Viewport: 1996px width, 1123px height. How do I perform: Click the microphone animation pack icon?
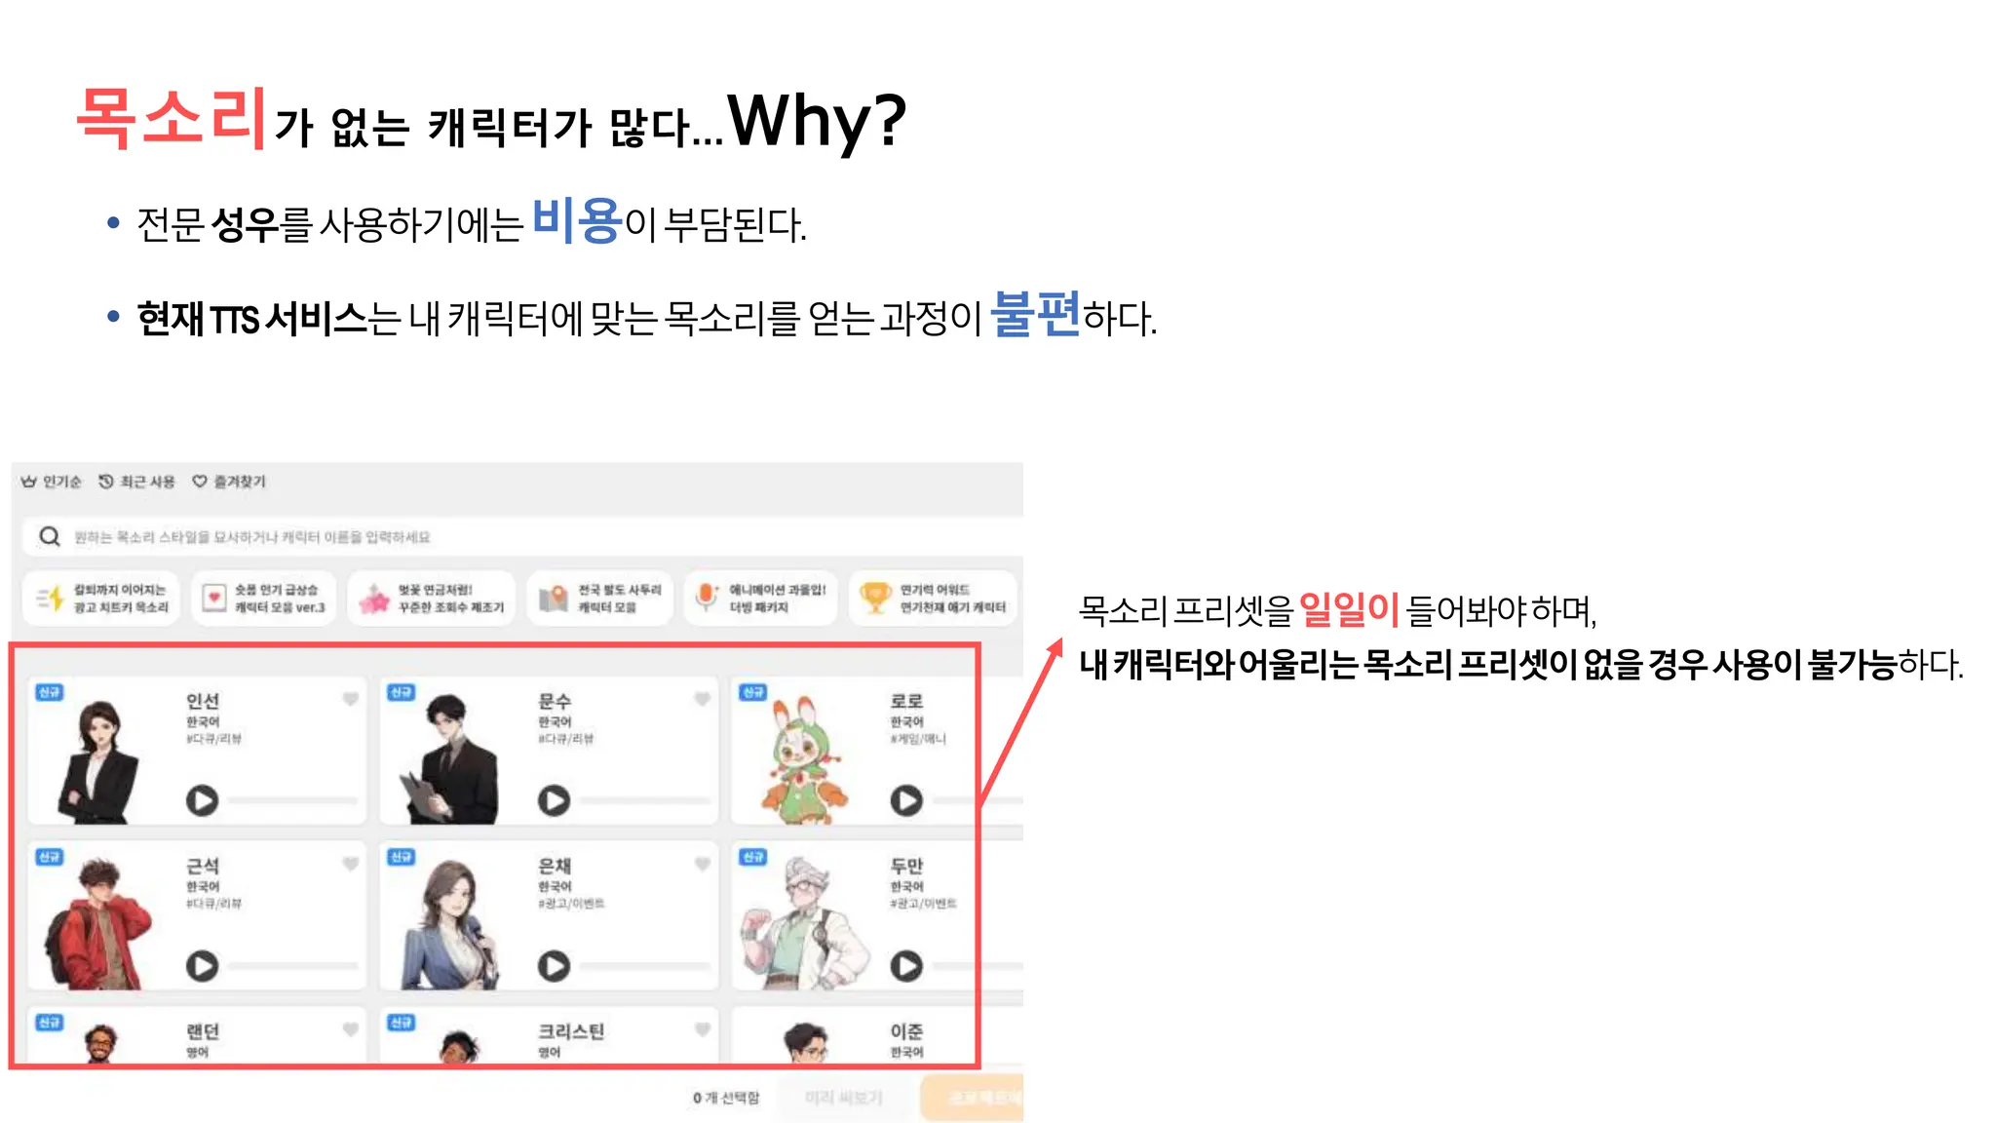point(706,598)
